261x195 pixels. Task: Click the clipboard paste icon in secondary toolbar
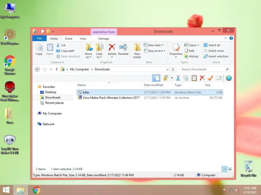(x=194, y=78)
